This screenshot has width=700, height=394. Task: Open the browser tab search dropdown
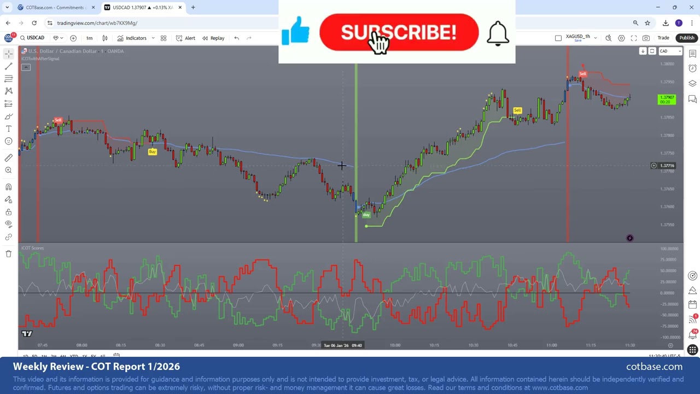pos(7,7)
